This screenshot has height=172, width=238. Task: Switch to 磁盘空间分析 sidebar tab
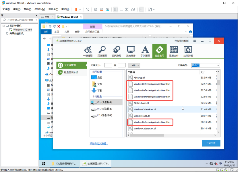point(71,72)
